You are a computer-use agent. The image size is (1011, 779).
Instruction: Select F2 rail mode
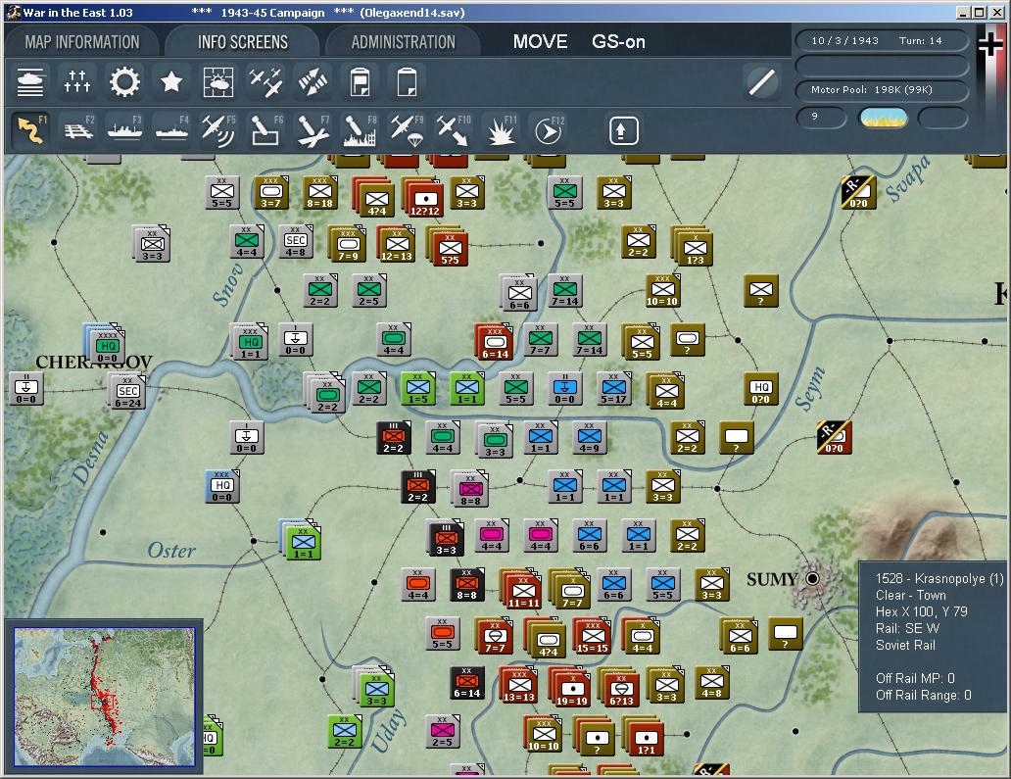(x=78, y=129)
